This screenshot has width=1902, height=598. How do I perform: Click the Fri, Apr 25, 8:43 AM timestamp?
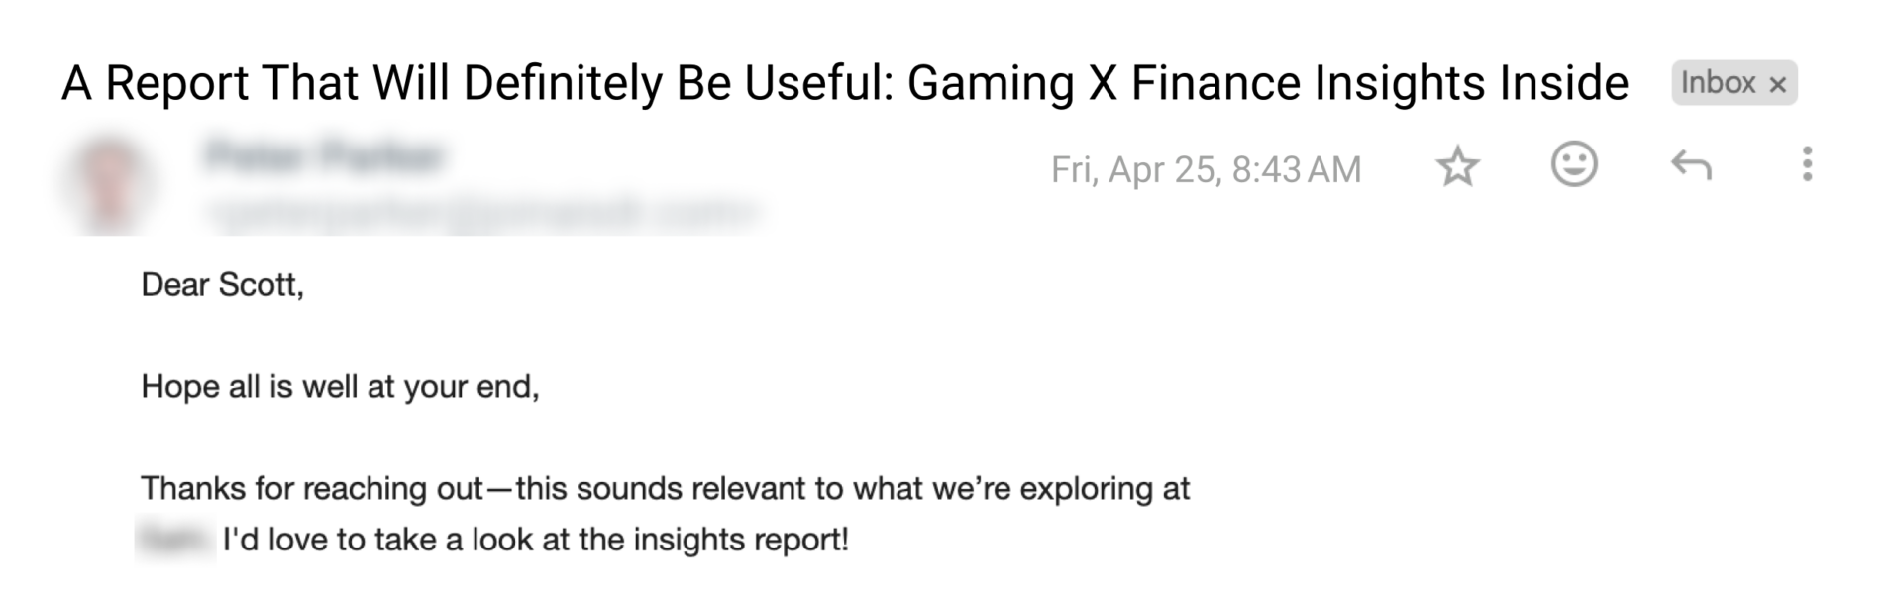pyautogui.click(x=1206, y=169)
